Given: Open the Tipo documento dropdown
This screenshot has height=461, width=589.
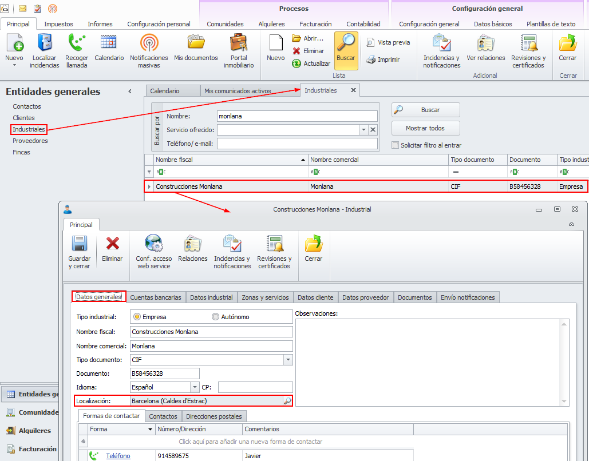Looking at the screenshot, I should click(x=288, y=360).
